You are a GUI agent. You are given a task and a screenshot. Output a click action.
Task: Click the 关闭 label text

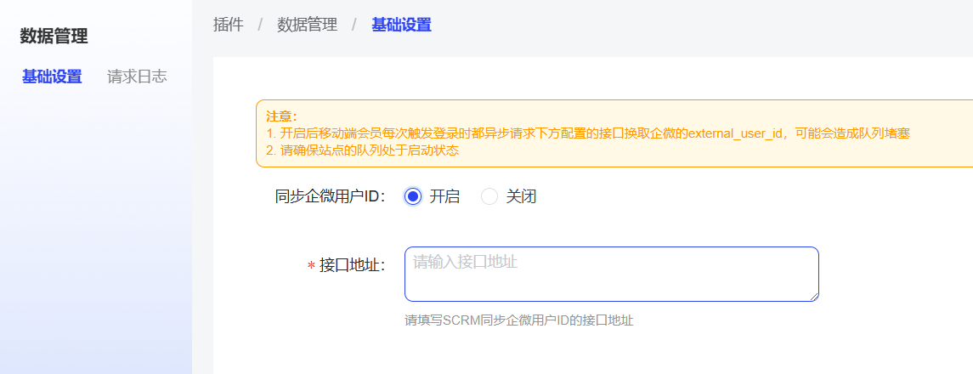521,196
